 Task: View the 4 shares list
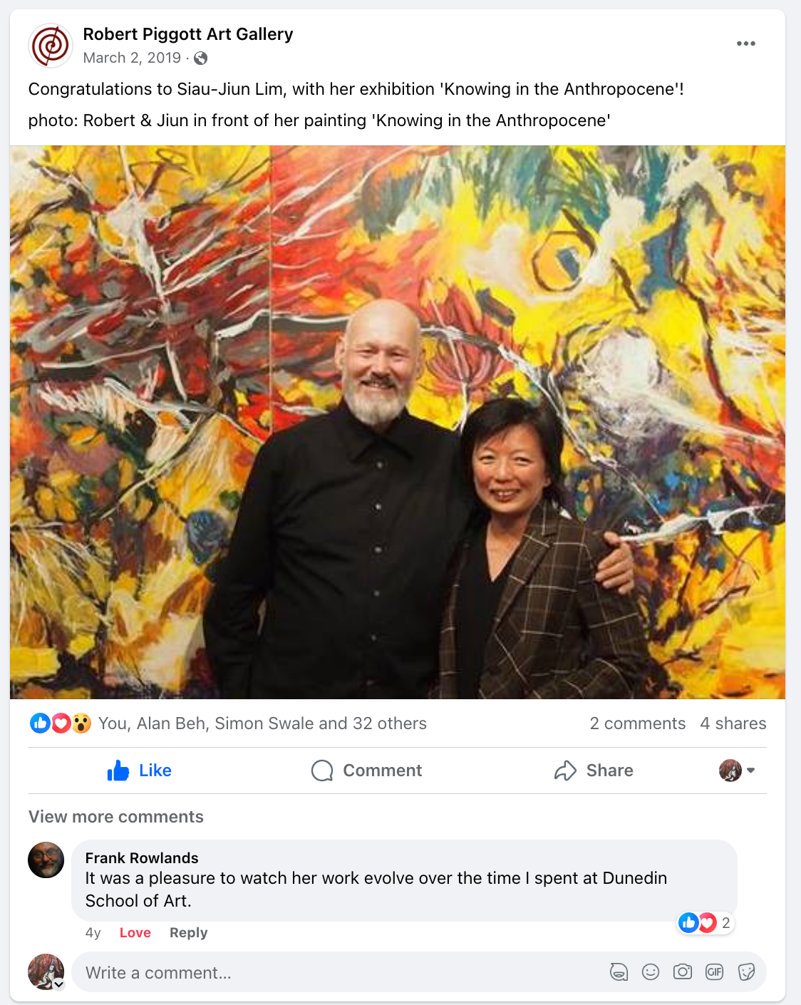[733, 723]
